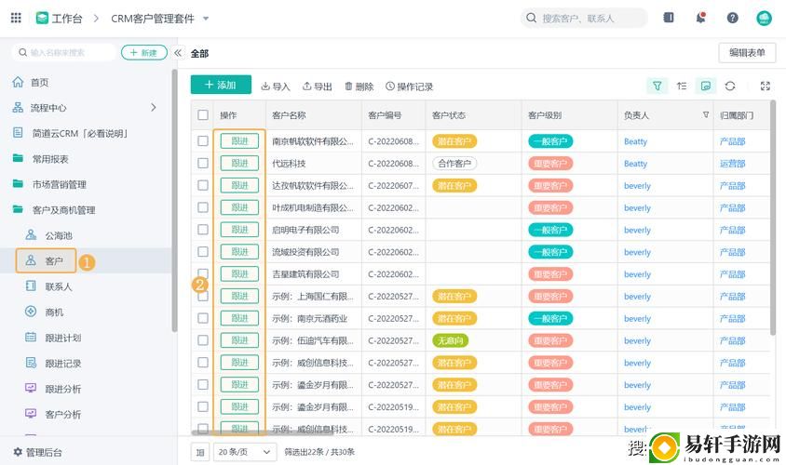Click the table's vertical scrollbar
Screen dimensions: 786x465
(772, 218)
